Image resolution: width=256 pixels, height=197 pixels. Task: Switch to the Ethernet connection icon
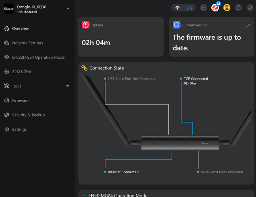pos(189,7)
